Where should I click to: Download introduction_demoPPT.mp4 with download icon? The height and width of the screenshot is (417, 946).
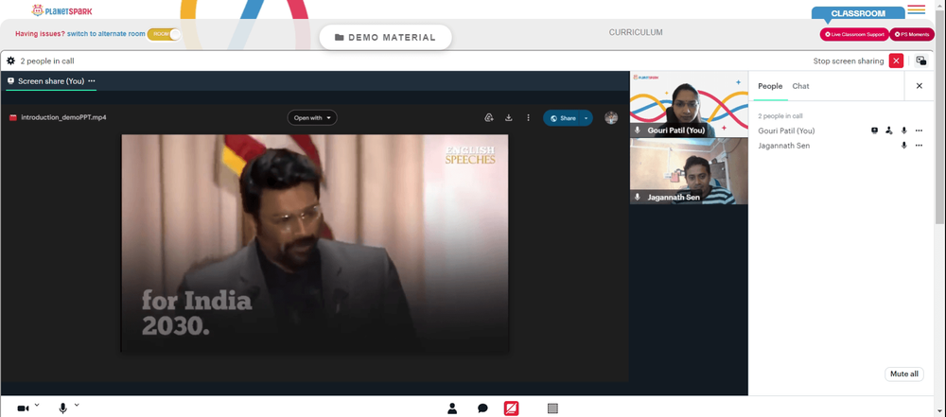(x=509, y=117)
